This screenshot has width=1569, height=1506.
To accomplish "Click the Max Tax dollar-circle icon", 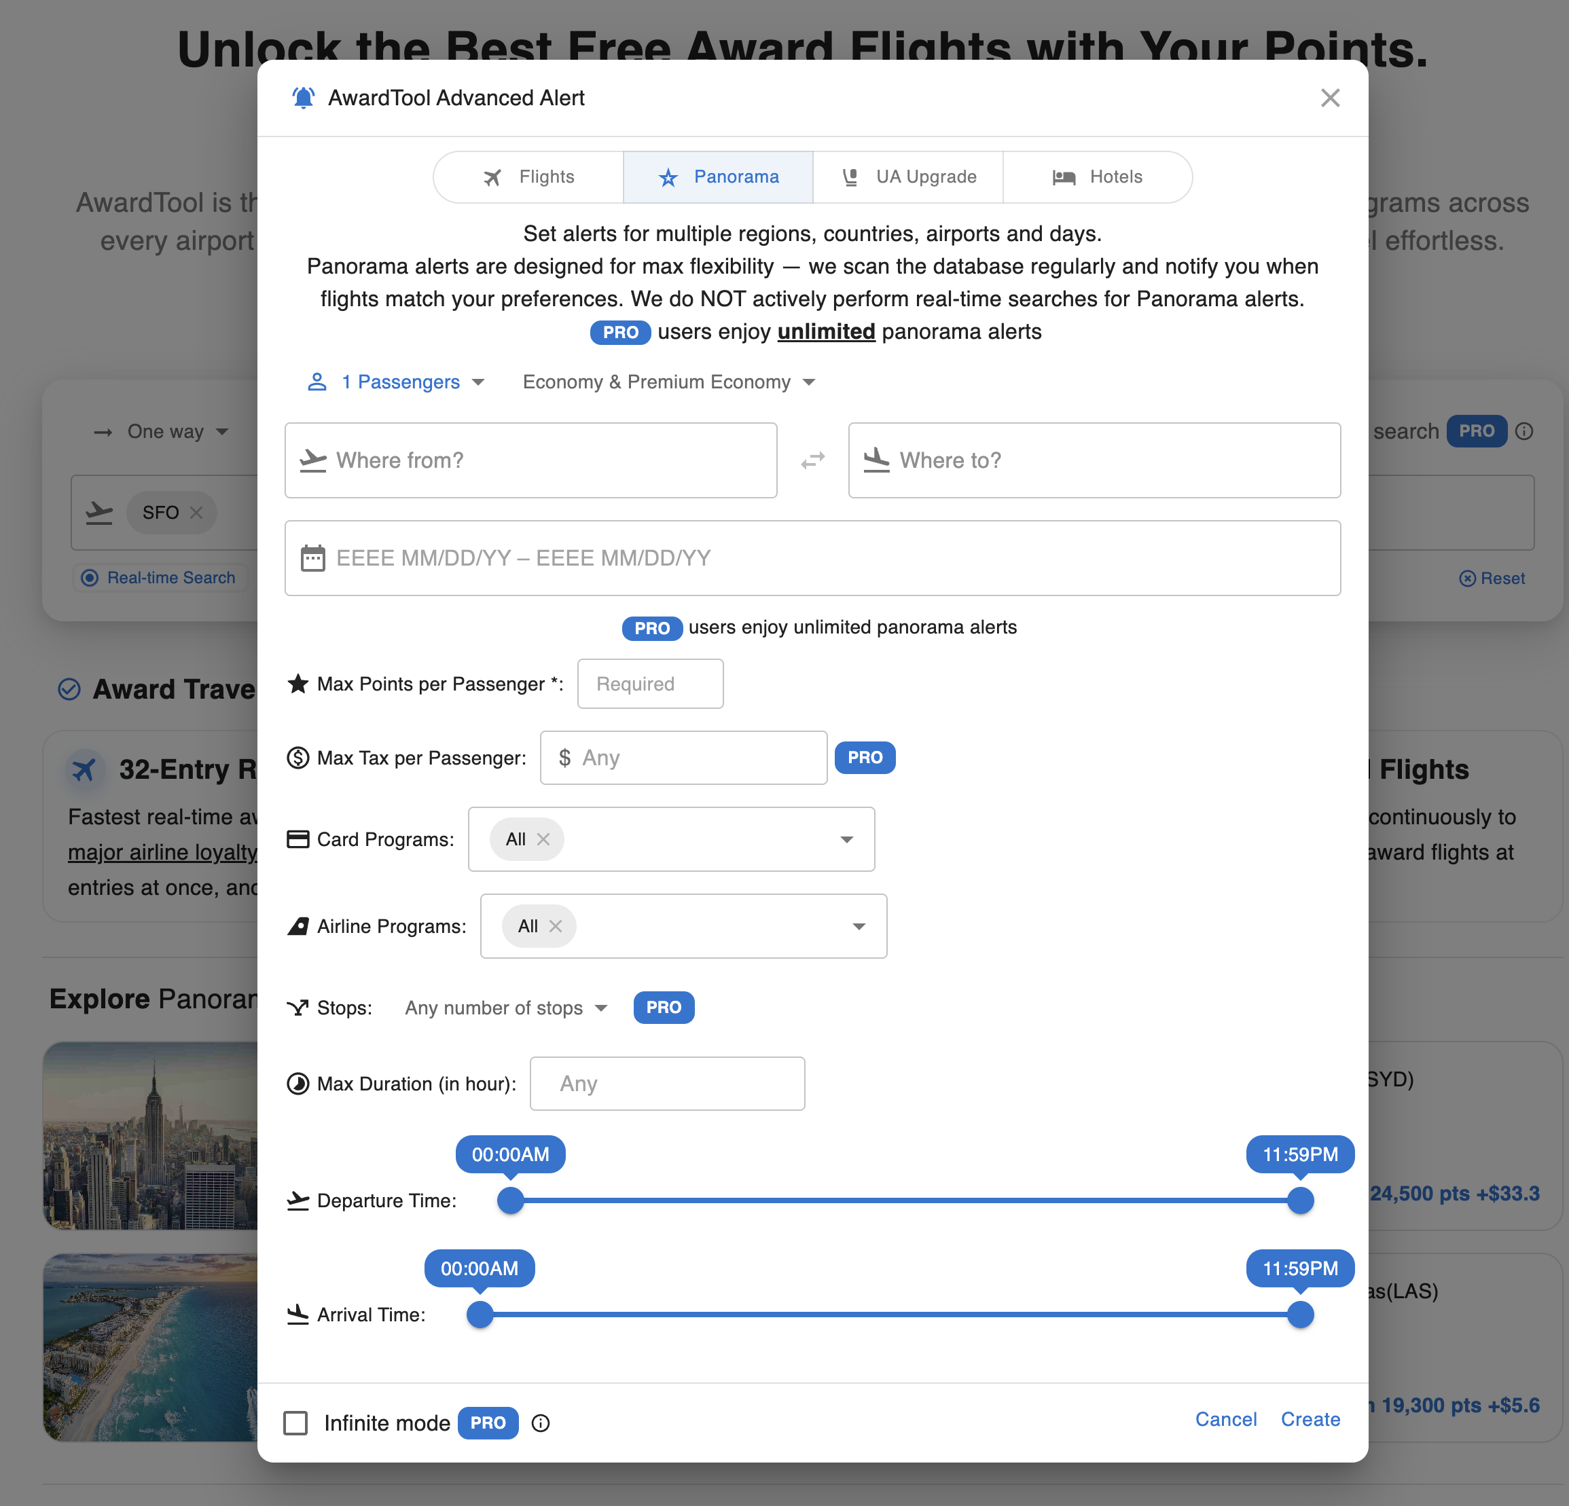I will point(297,757).
